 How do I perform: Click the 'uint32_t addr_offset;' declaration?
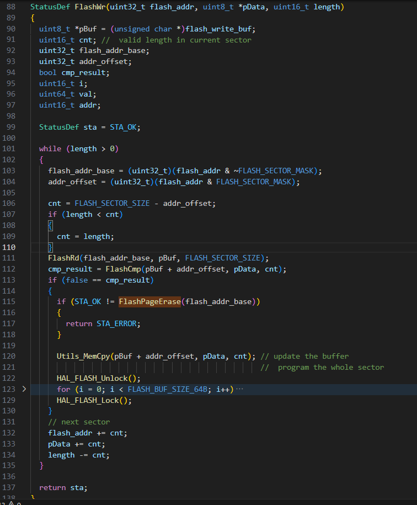85,62
